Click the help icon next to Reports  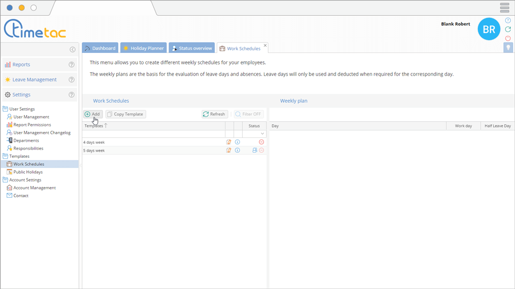pyautogui.click(x=71, y=65)
